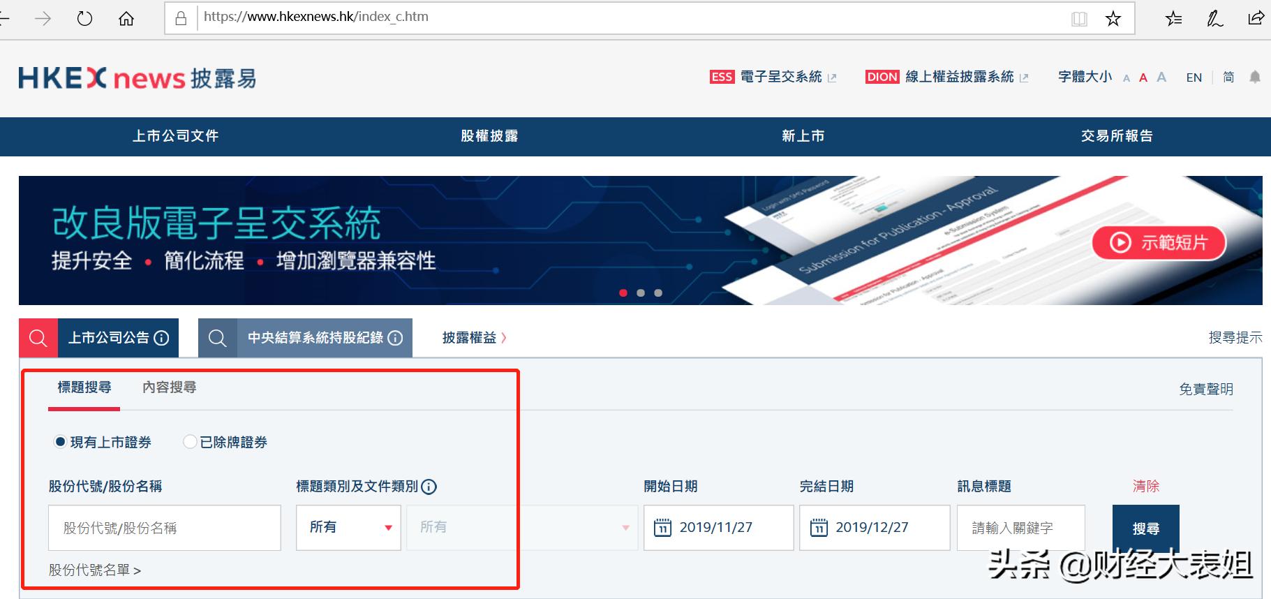The width and height of the screenshot is (1271, 599).
Task: Open reading view book icon
Action: tap(1079, 19)
